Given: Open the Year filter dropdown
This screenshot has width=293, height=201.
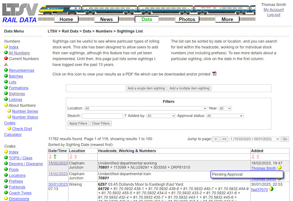Looking at the screenshot, I should [x=225, y=108].
